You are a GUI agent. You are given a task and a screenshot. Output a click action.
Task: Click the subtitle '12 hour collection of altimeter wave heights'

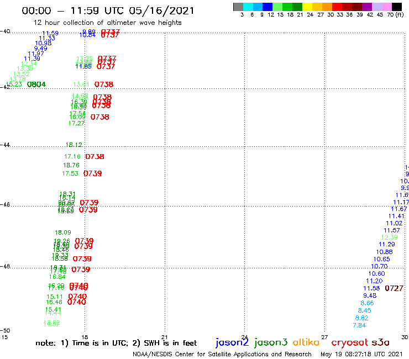pos(107,23)
